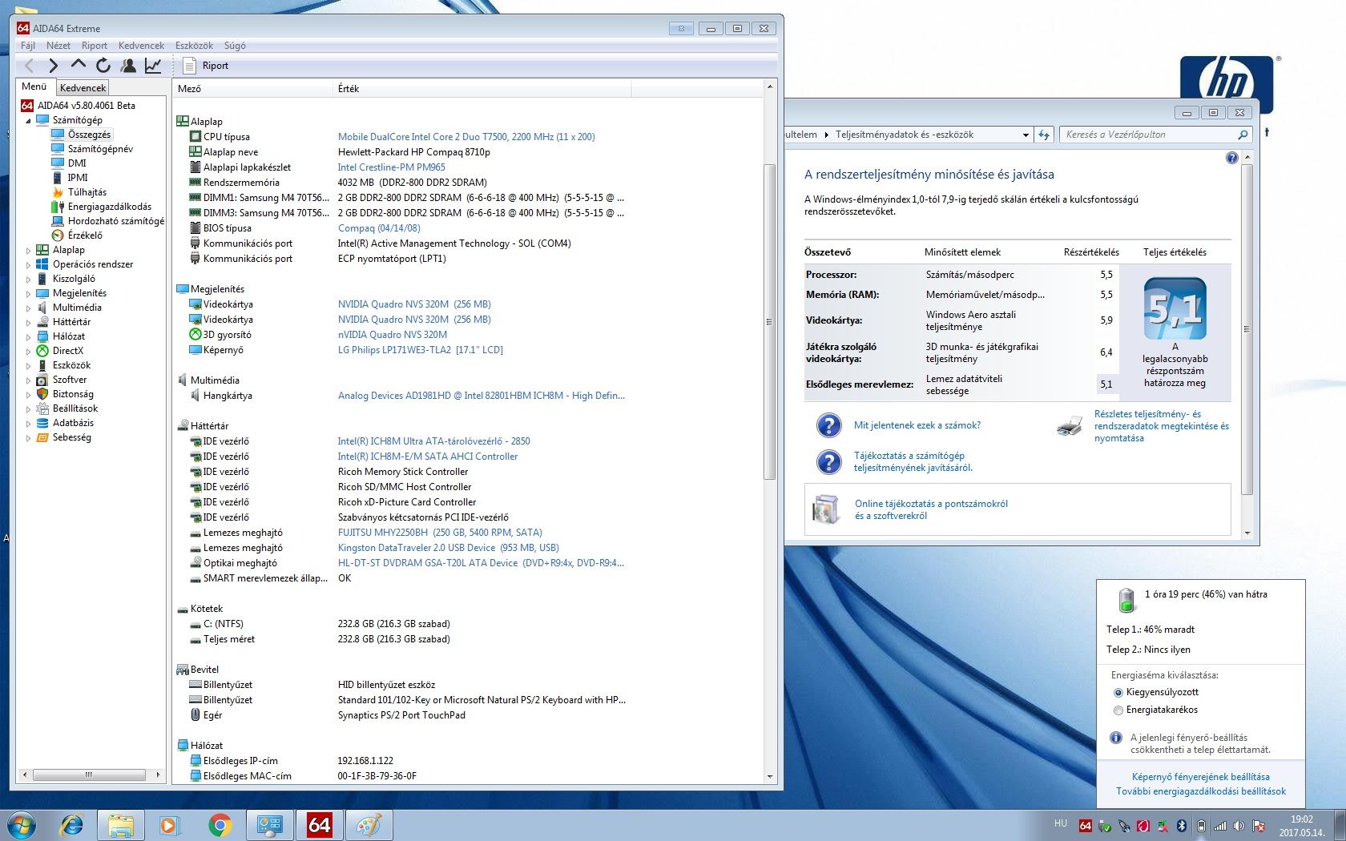Click the AIDA64 back navigation arrow
The image size is (1346, 841).
click(x=30, y=66)
